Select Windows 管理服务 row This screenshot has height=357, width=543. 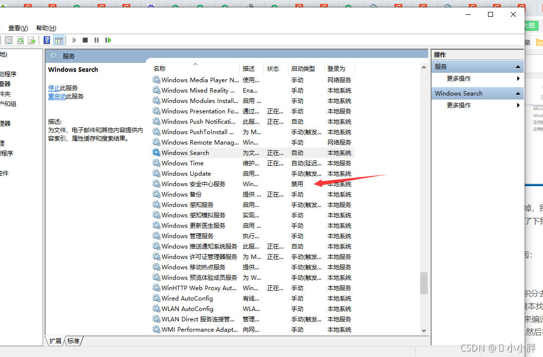(253, 236)
